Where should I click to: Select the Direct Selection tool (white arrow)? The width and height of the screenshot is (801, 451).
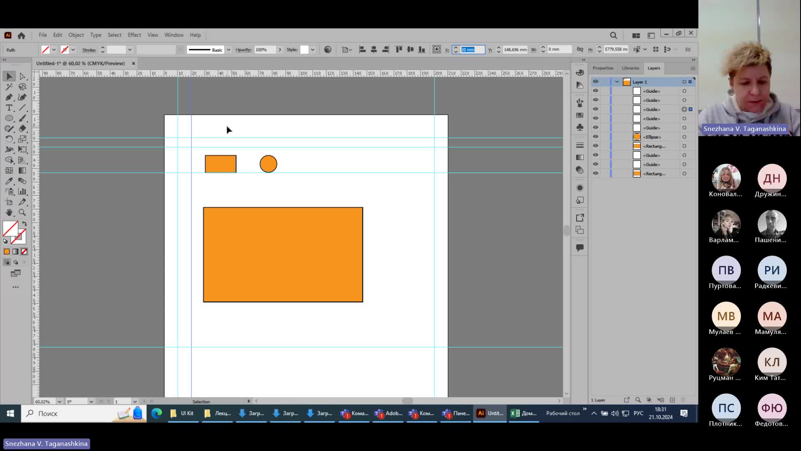pyautogui.click(x=23, y=76)
